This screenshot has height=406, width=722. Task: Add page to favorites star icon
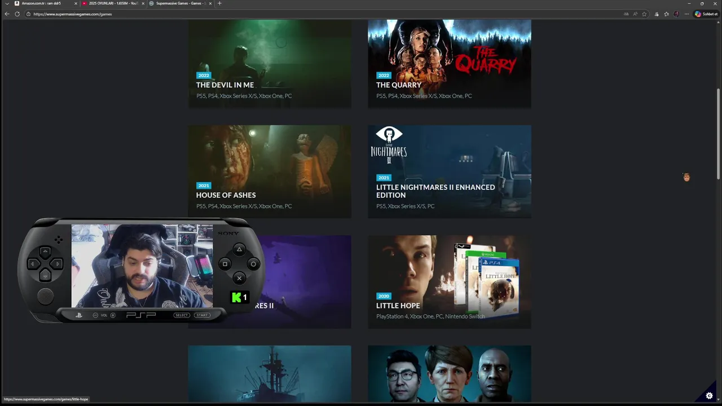click(x=644, y=14)
